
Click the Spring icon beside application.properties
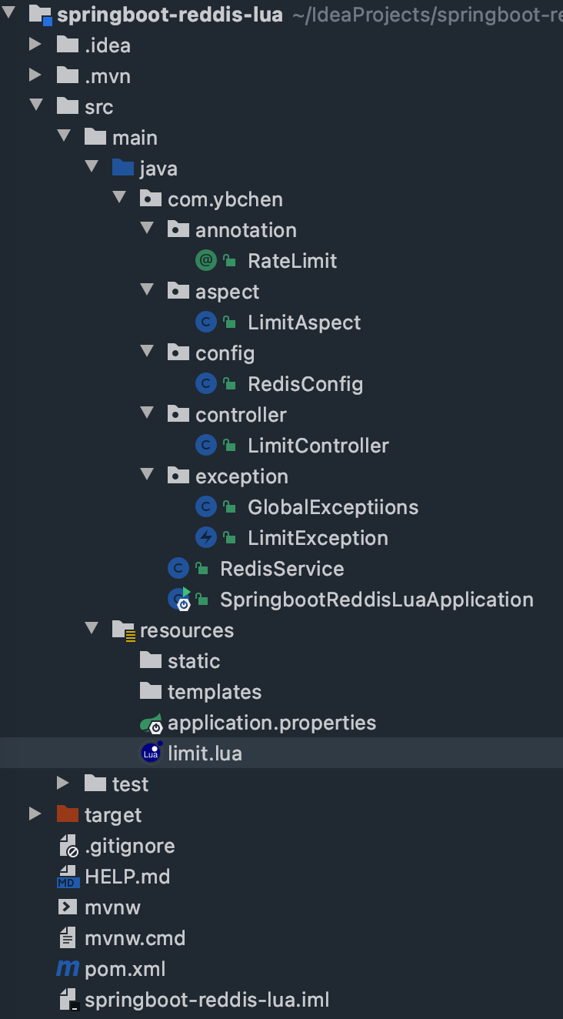151,723
